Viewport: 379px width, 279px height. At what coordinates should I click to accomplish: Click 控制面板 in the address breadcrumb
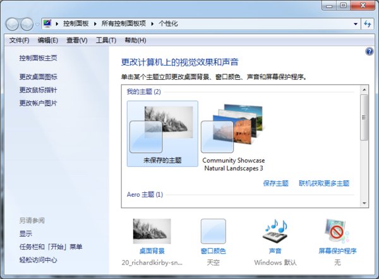[76, 24]
